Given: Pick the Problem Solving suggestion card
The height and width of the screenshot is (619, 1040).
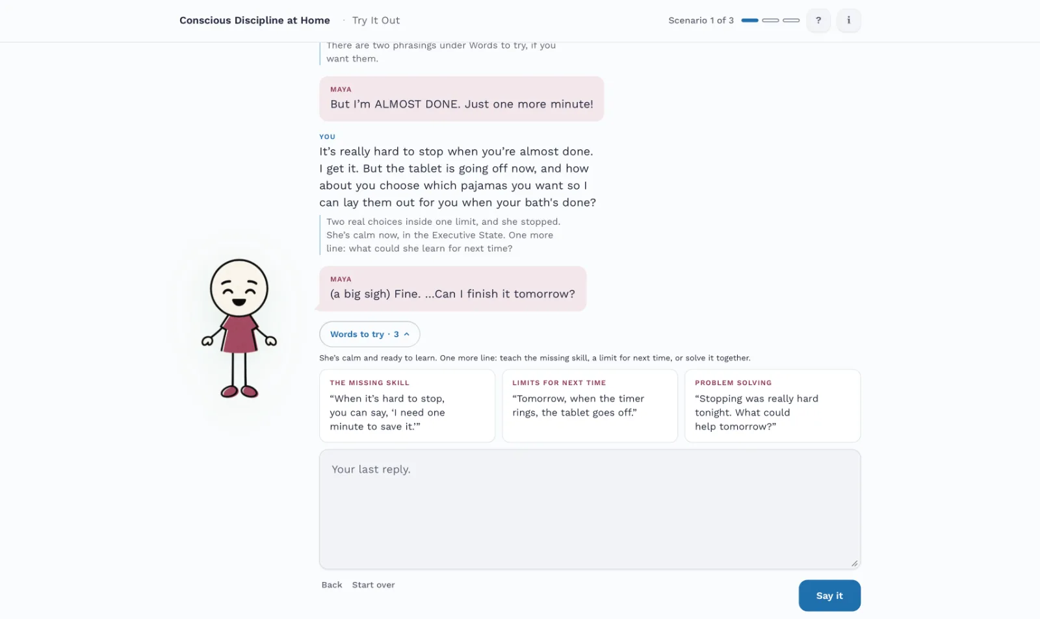Looking at the screenshot, I should (772, 406).
